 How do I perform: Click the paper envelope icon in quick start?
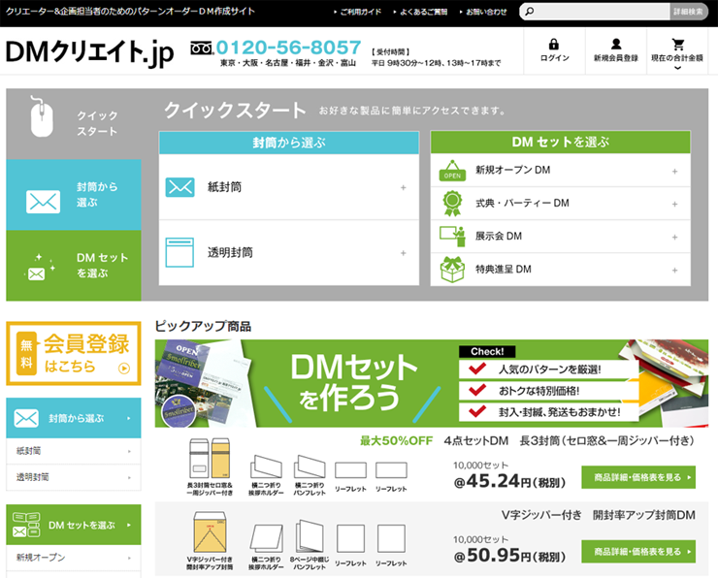[x=180, y=187]
